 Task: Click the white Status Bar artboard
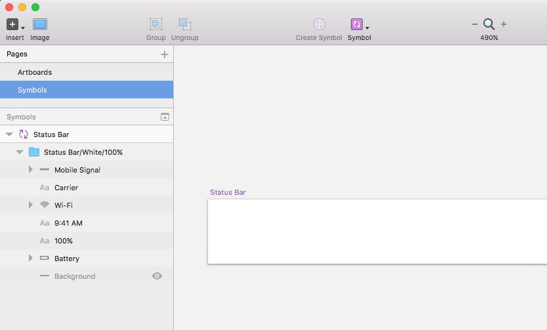point(377,232)
